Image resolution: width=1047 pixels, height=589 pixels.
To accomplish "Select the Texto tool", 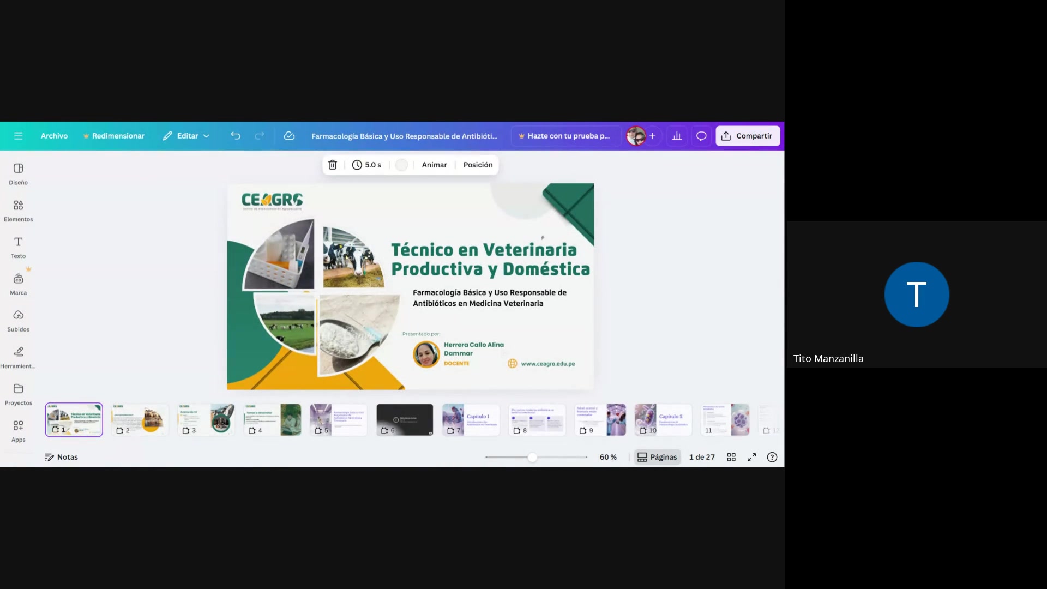I will pyautogui.click(x=18, y=247).
